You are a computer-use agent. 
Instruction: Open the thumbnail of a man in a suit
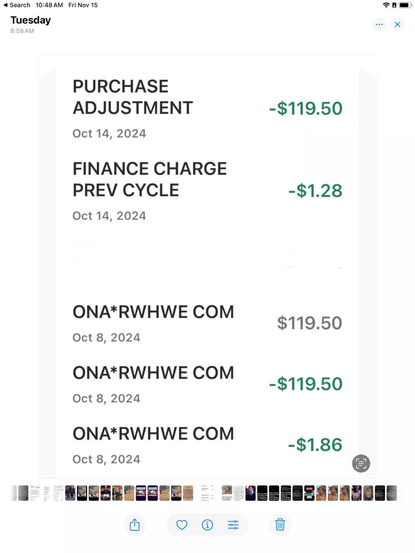(250, 493)
